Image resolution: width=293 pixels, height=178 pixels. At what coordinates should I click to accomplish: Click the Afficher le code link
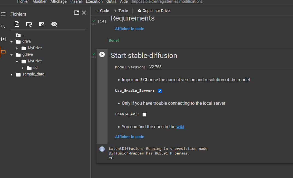(x=129, y=136)
